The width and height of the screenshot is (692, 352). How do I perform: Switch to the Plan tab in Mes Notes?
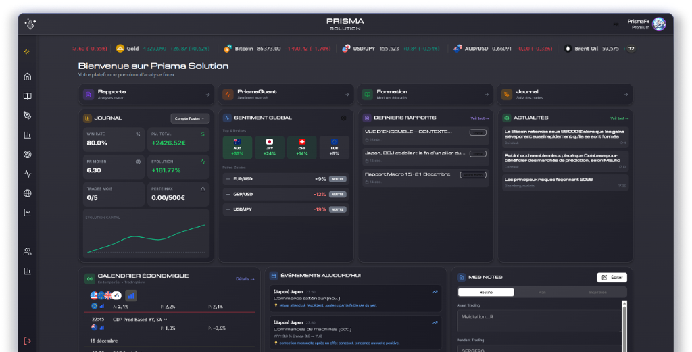[x=542, y=293]
